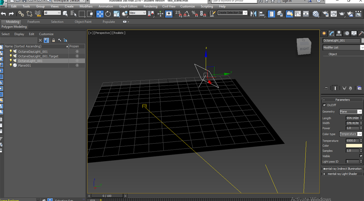The image size is (364, 201).
Task: Click Edit Named Selection Sets icon
Action: coord(213,14)
